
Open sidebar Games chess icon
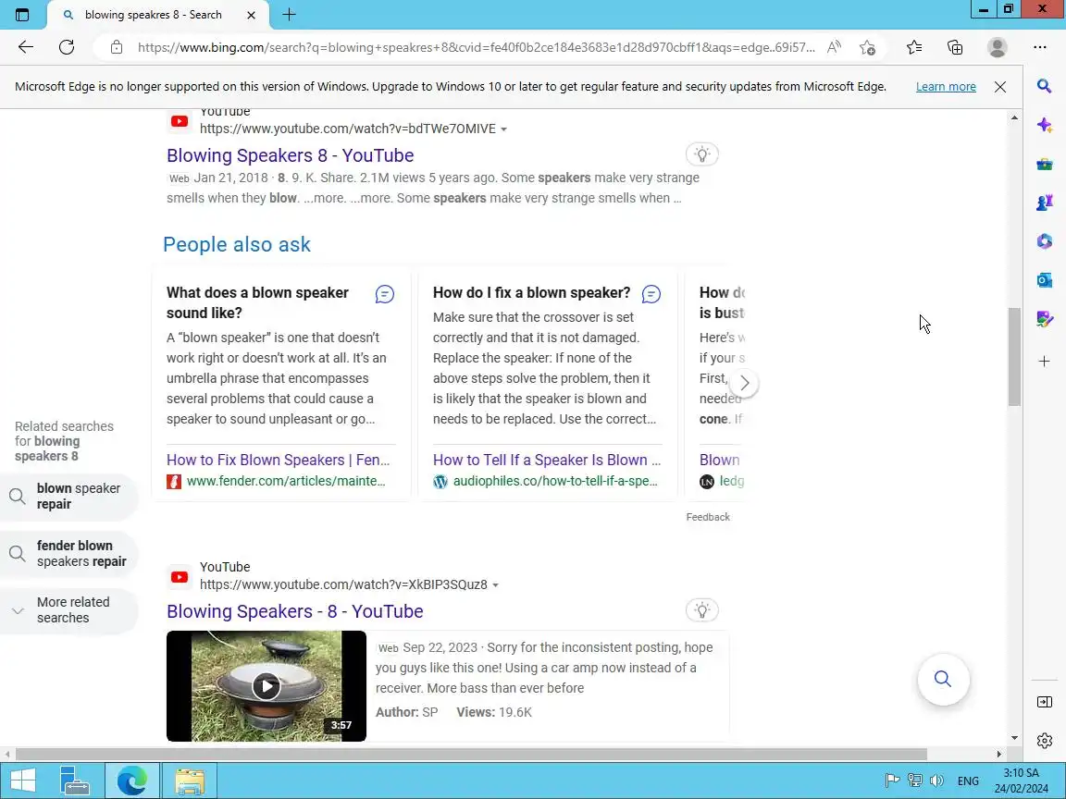coord(1045,203)
